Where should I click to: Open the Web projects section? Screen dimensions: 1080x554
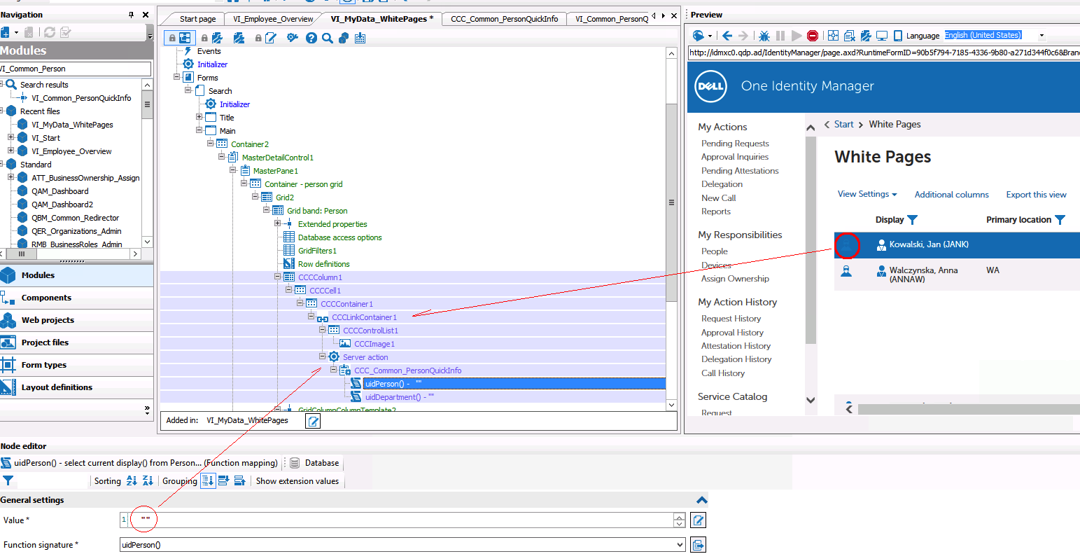[76, 320]
